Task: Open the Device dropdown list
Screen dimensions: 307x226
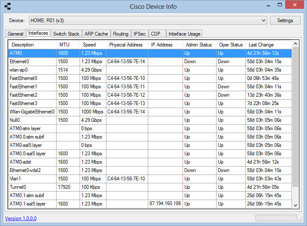Action: [x=148, y=21]
